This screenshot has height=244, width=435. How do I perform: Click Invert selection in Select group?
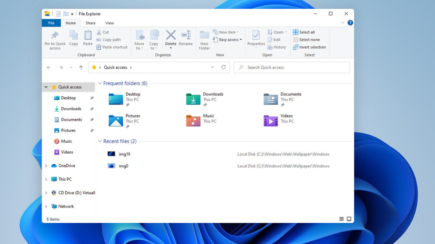pyautogui.click(x=309, y=47)
